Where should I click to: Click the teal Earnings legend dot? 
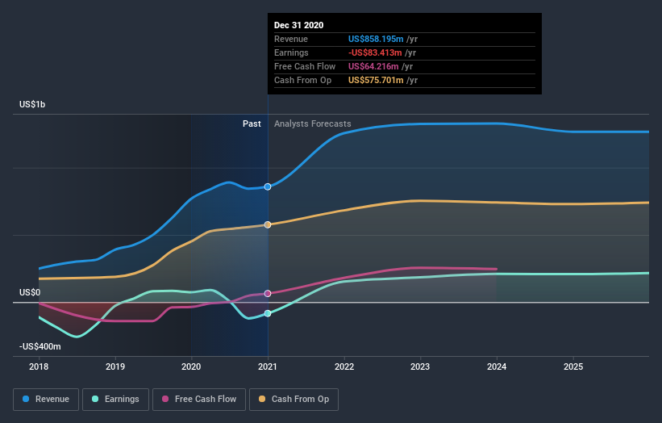point(95,399)
